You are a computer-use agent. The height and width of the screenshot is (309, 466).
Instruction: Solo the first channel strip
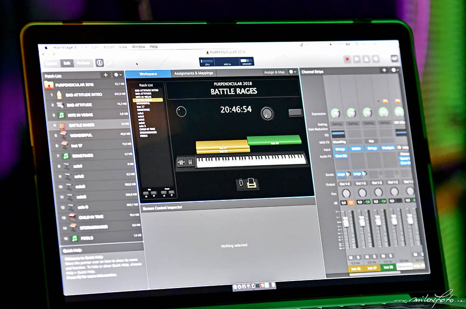[x=358, y=257]
